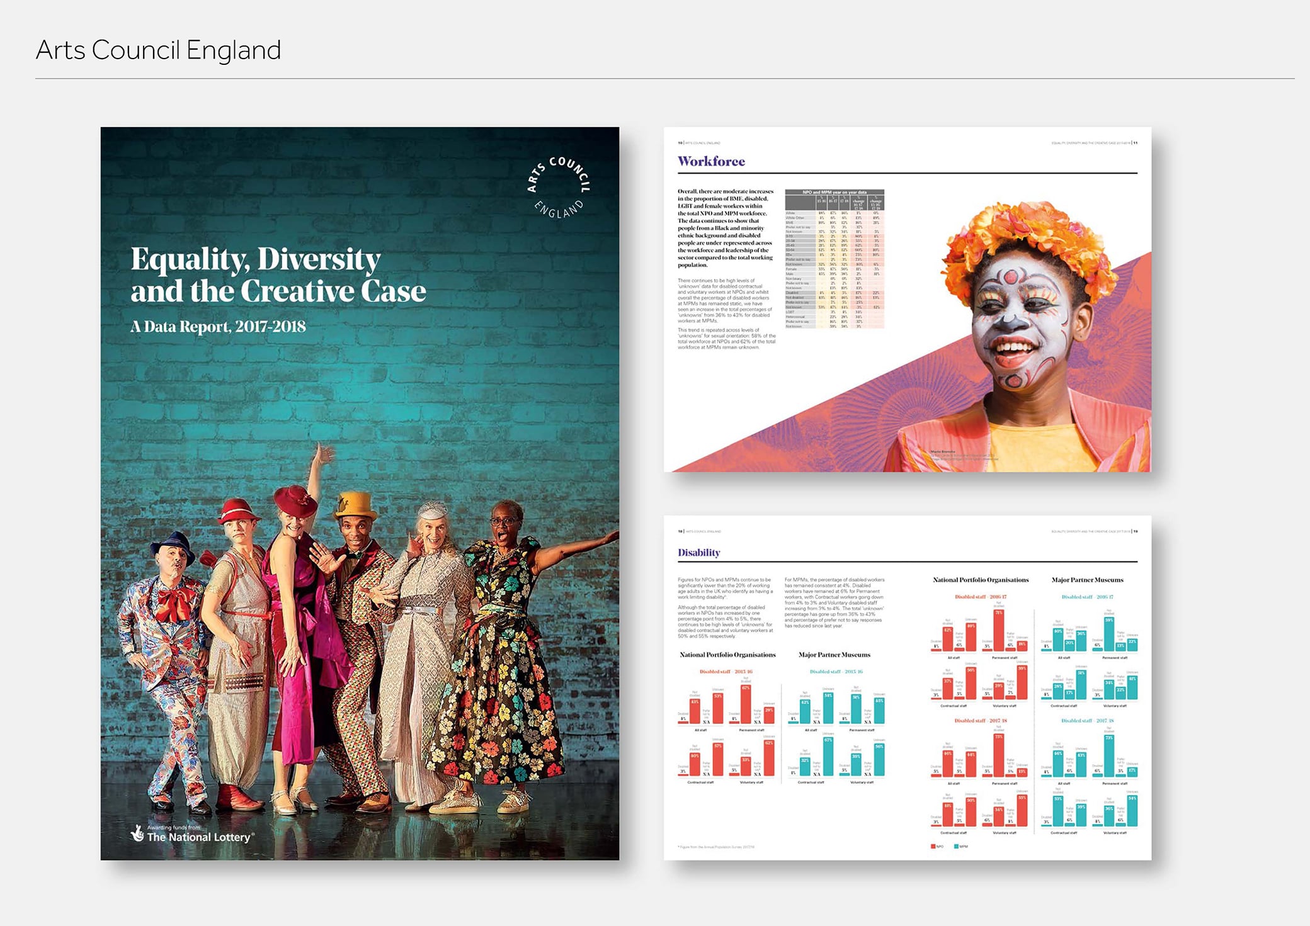Screen dimensions: 1310x926
Task: Click the teal 'Disabled staff - 2016 17' chart title
Action: (1087, 597)
